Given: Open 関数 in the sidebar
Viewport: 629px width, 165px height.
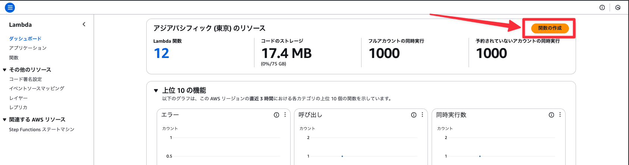Looking at the screenshot, I should [x=14, y=58].
